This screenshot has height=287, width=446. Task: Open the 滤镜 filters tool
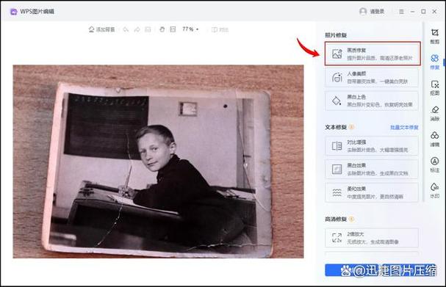click(435, 139)
